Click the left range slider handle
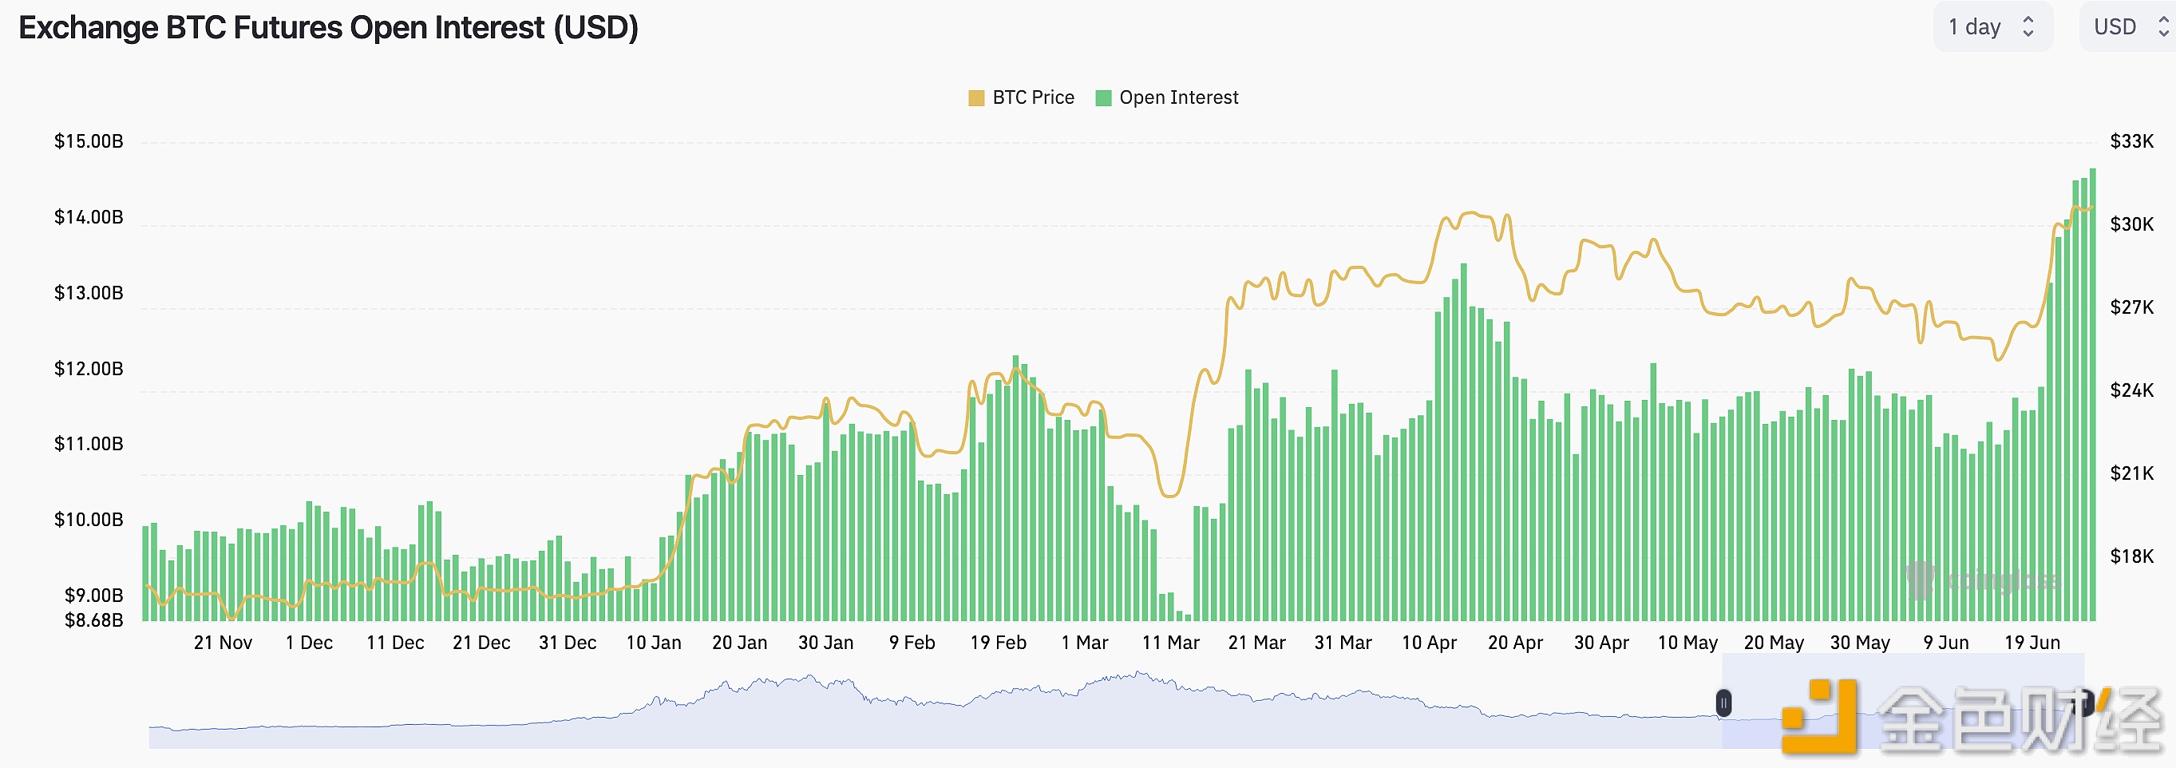The width and height of the screenshot is (2176, 768). point(1724,703)
